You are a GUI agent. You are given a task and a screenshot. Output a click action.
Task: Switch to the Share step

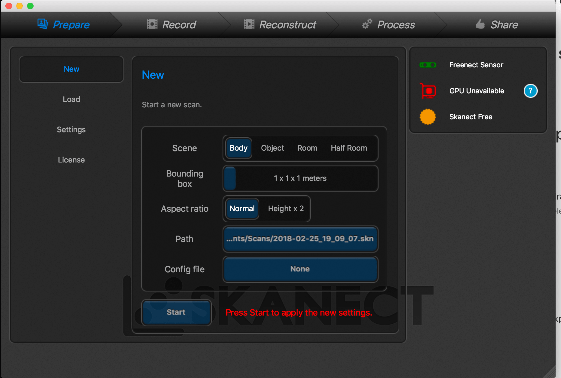[497, 25]
